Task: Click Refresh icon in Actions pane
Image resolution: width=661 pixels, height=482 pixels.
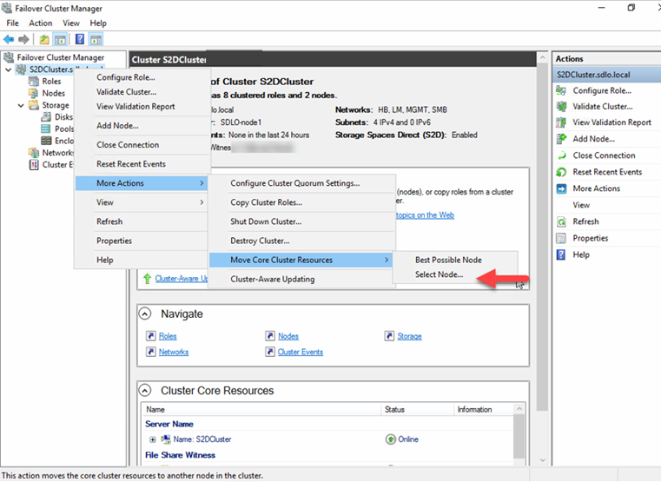Action: coord(561,221)
